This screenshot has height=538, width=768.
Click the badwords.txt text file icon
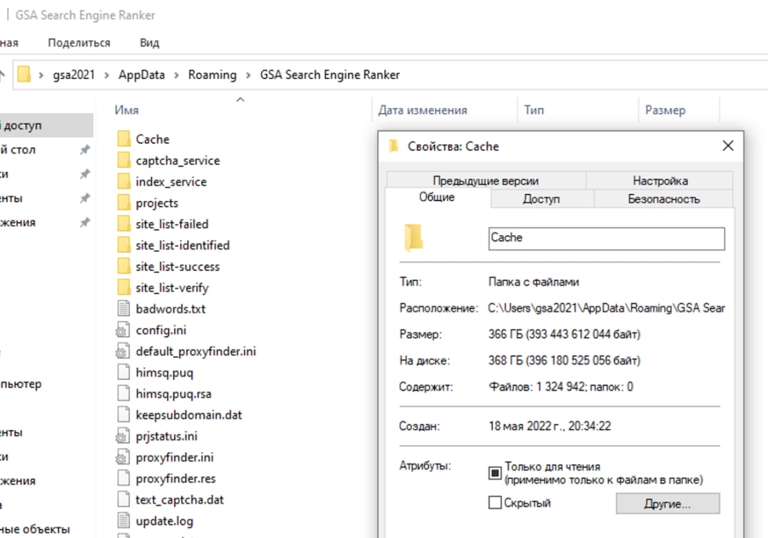(124, 309)
